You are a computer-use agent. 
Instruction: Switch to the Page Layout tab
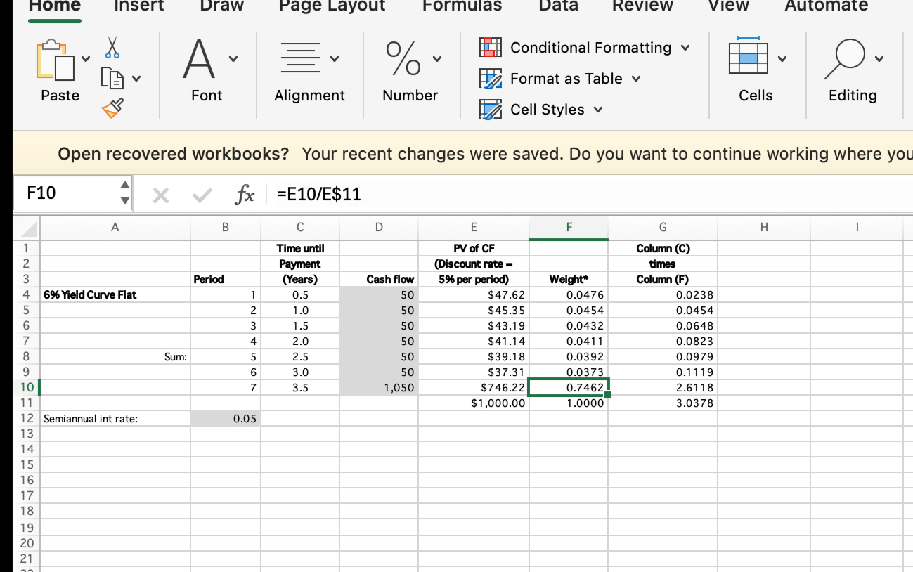tap(332, 6)
